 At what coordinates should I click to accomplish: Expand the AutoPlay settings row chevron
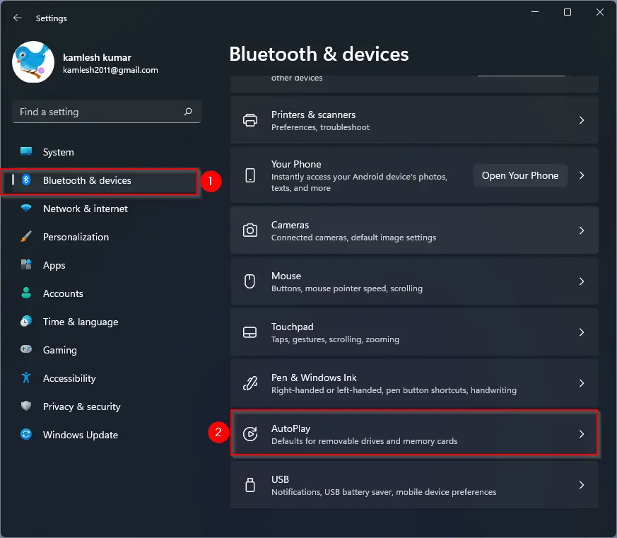[582, 434]
